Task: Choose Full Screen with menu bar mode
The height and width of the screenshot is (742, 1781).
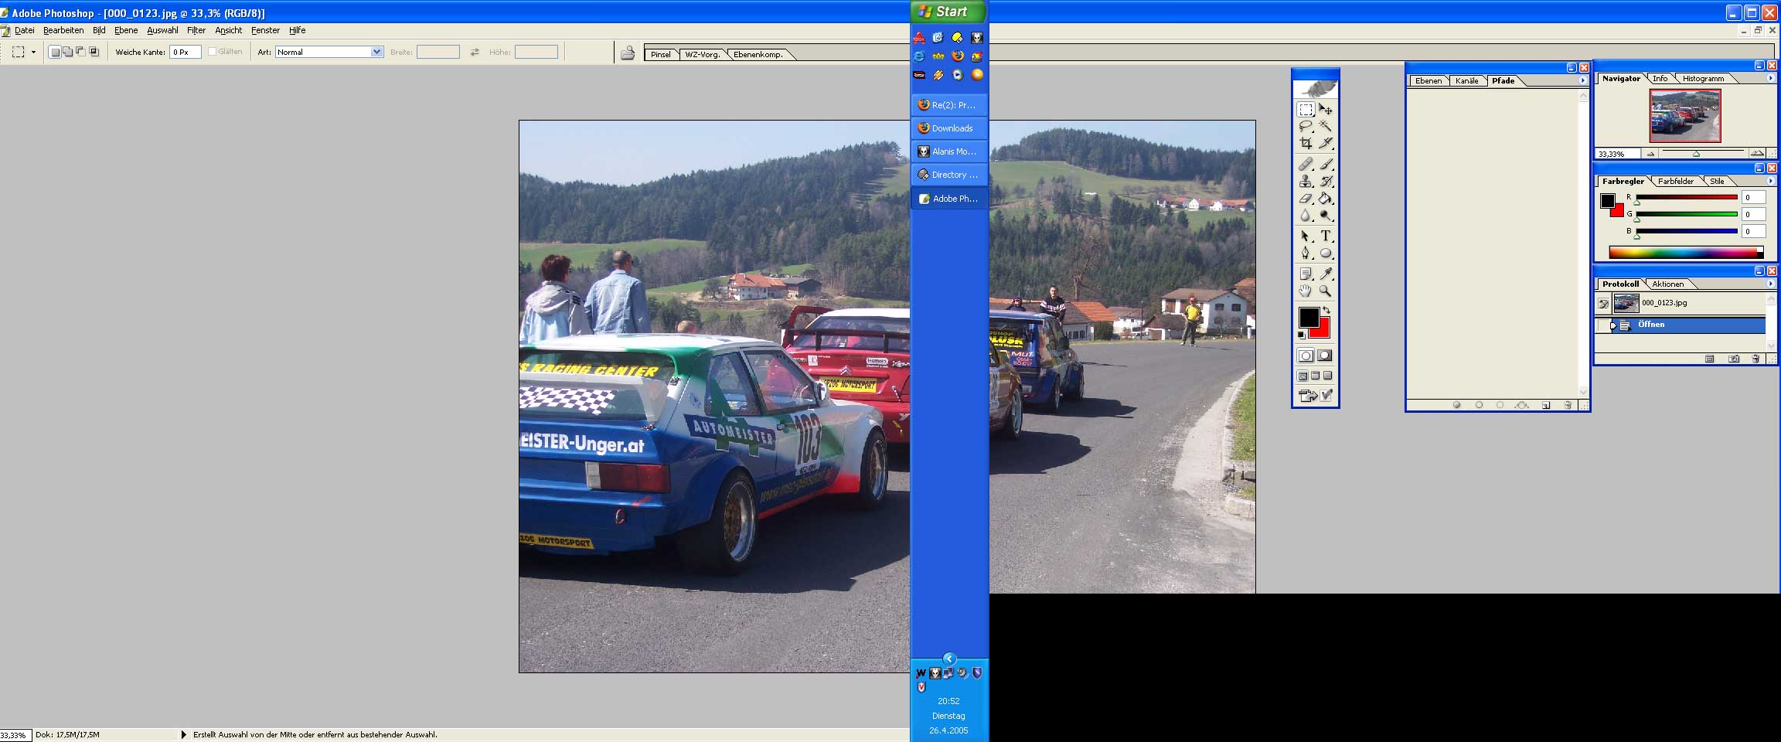Action: pos(1316,376)
